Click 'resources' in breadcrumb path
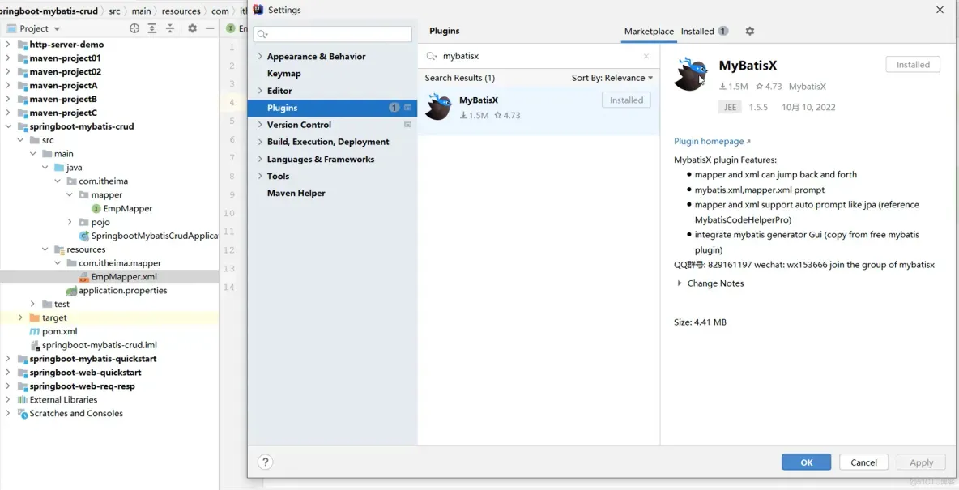The image size is (959, 490). click(x=181, y=11)
